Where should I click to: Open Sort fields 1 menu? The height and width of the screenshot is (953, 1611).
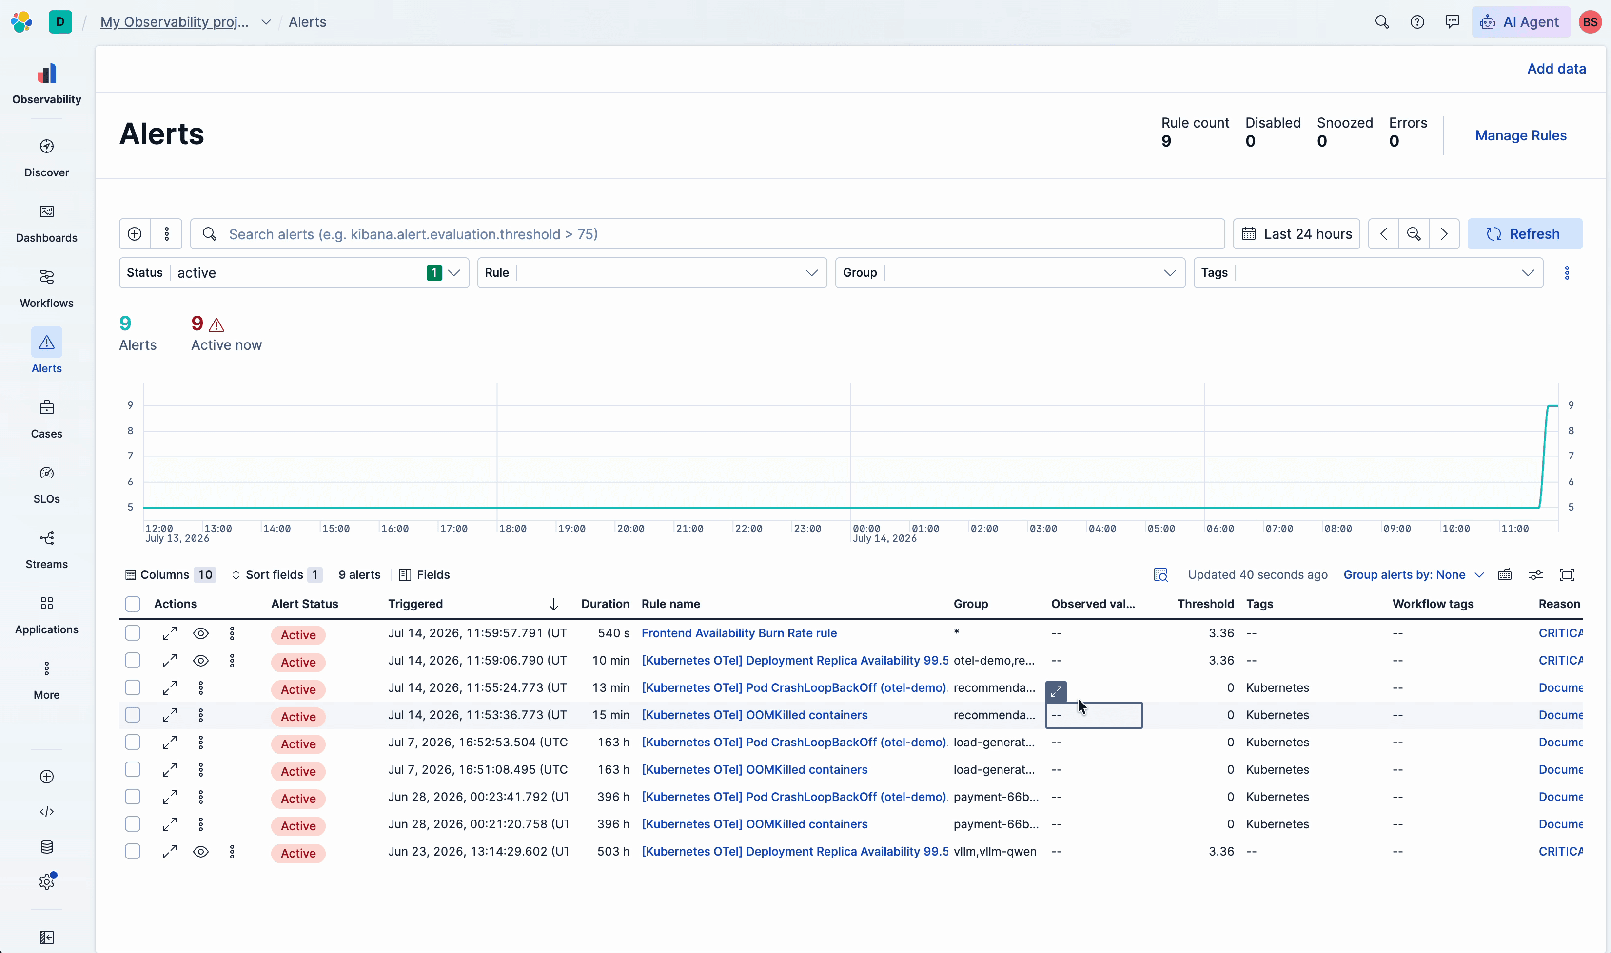tap(276, 575)
